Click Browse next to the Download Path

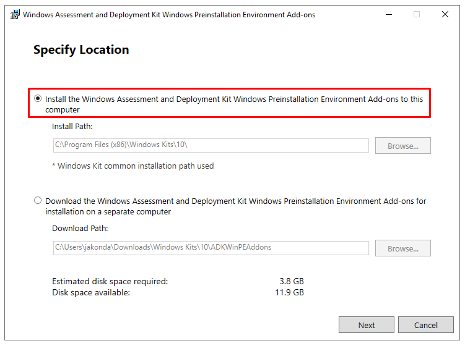[402, 248]
